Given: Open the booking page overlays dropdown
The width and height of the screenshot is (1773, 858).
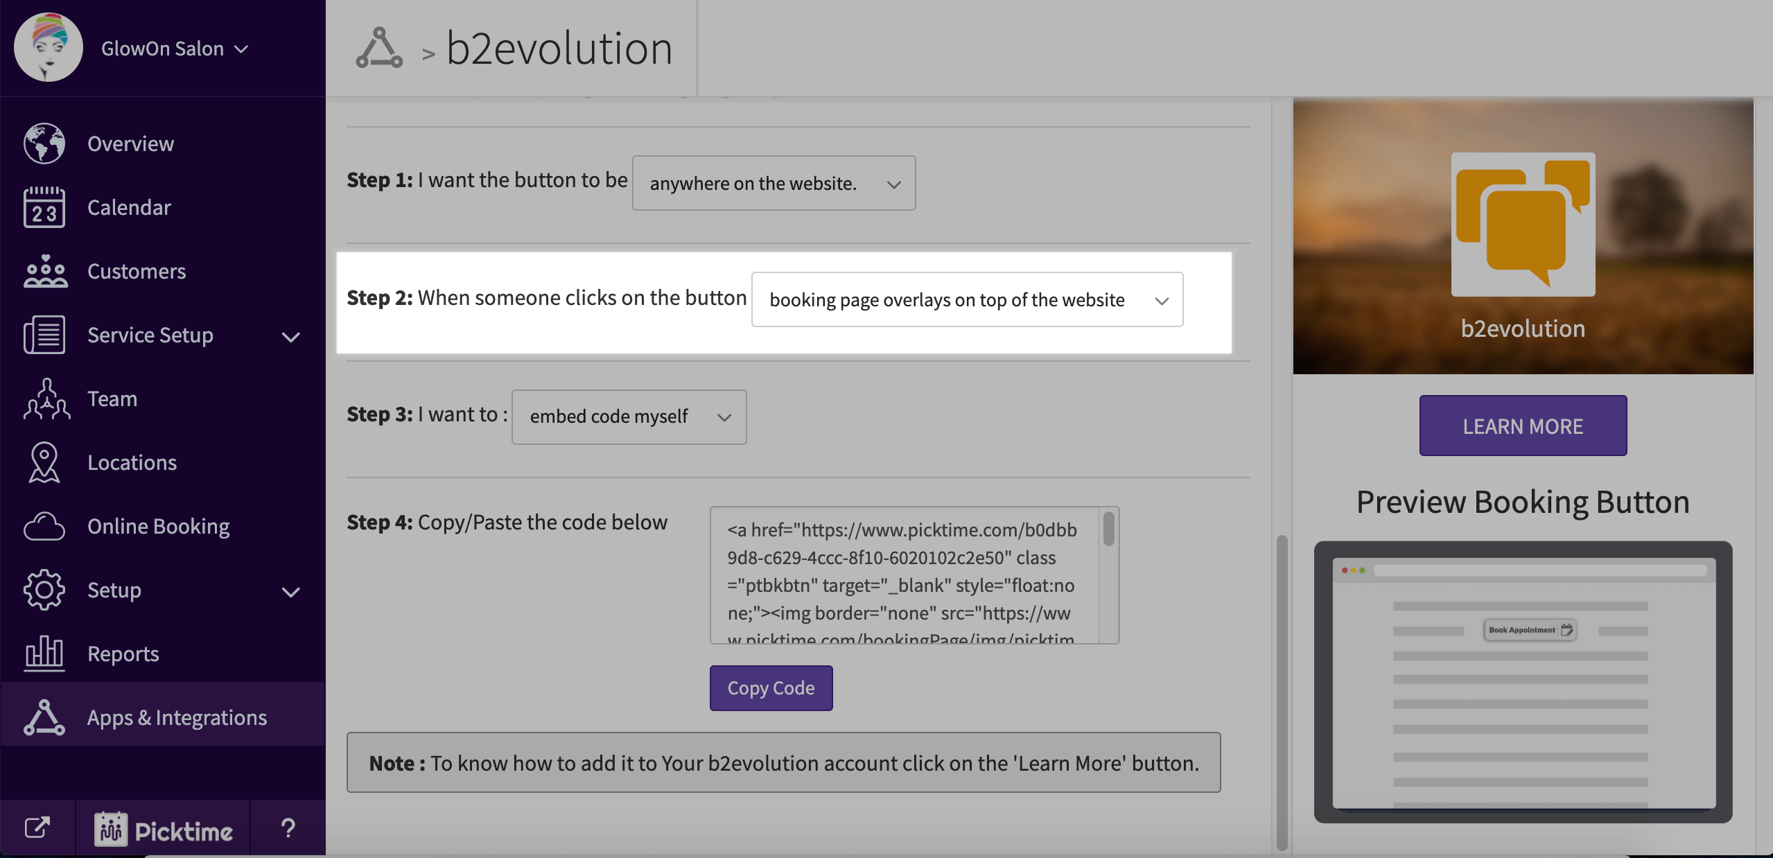Looking at the screenshot, I should [967, 299].
